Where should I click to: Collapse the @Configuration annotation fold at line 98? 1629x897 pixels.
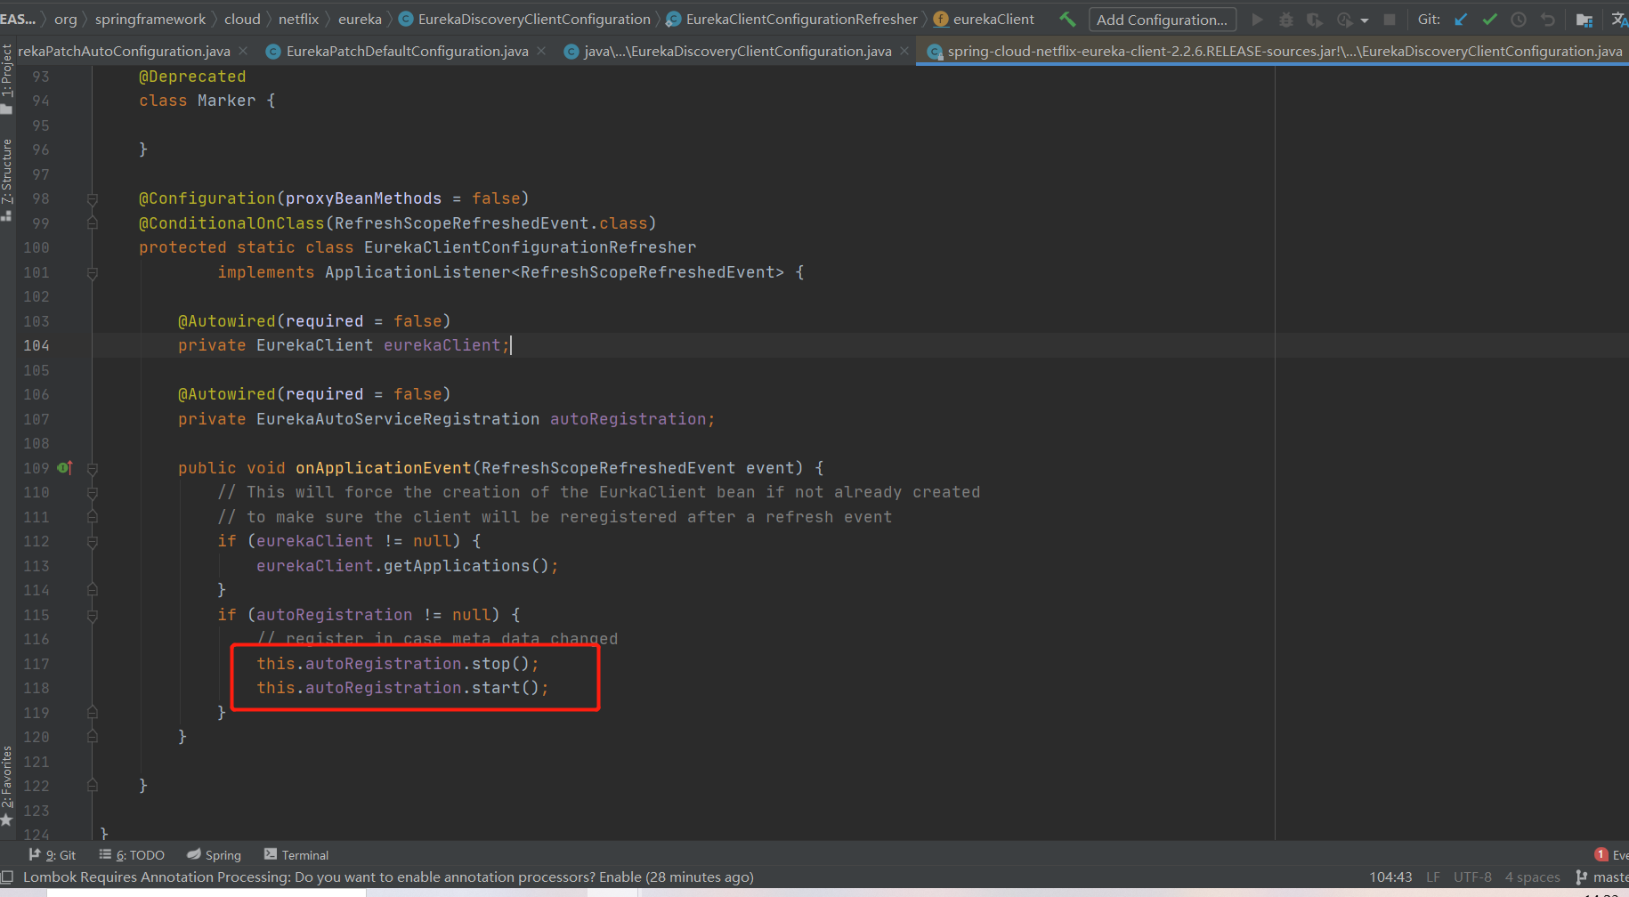pyautogui.click(x=93, y=199)
